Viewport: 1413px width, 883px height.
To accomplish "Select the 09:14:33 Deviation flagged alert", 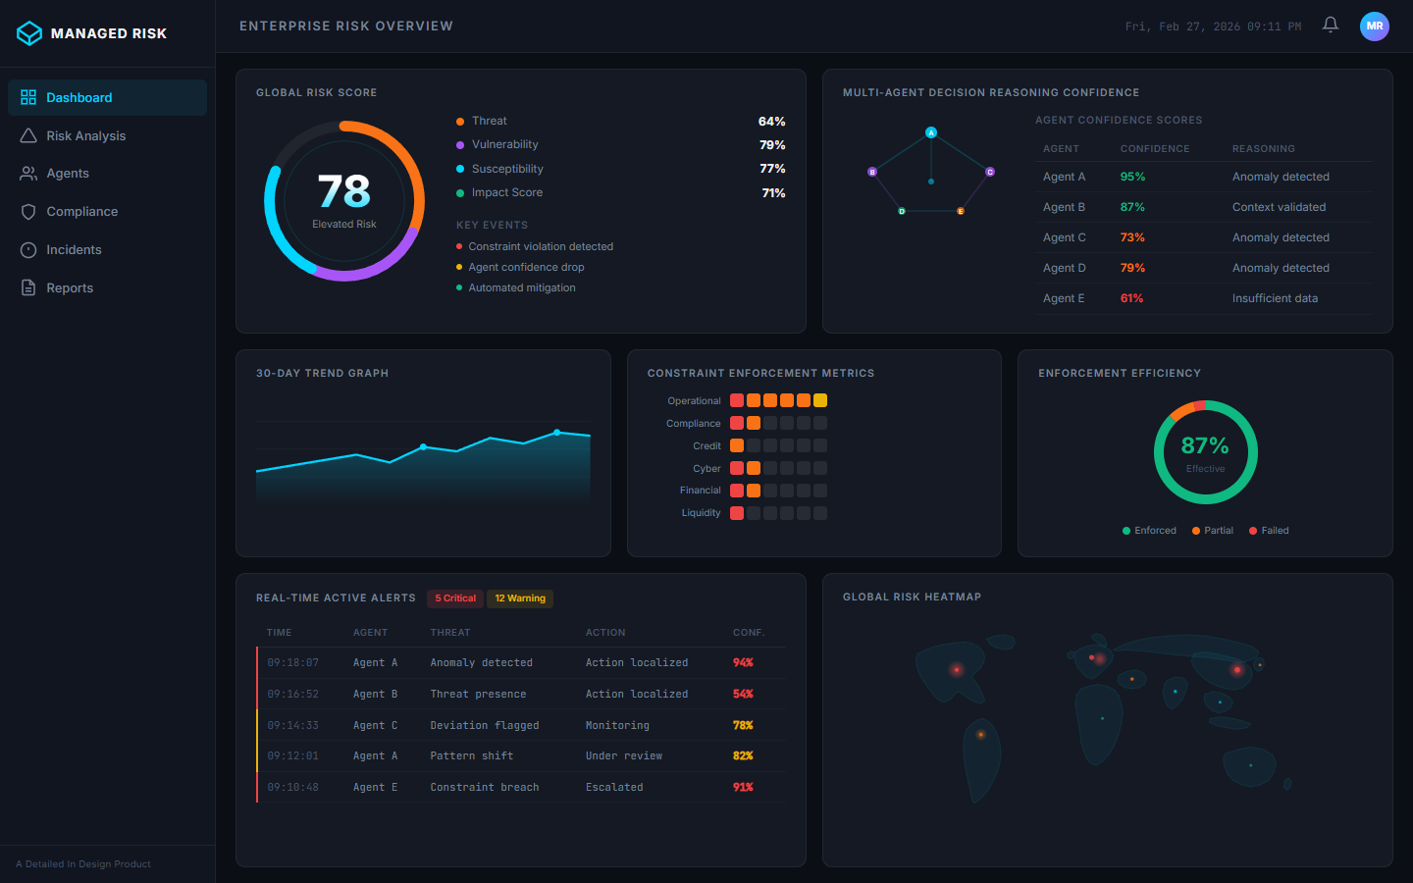I will pos(521,725).
